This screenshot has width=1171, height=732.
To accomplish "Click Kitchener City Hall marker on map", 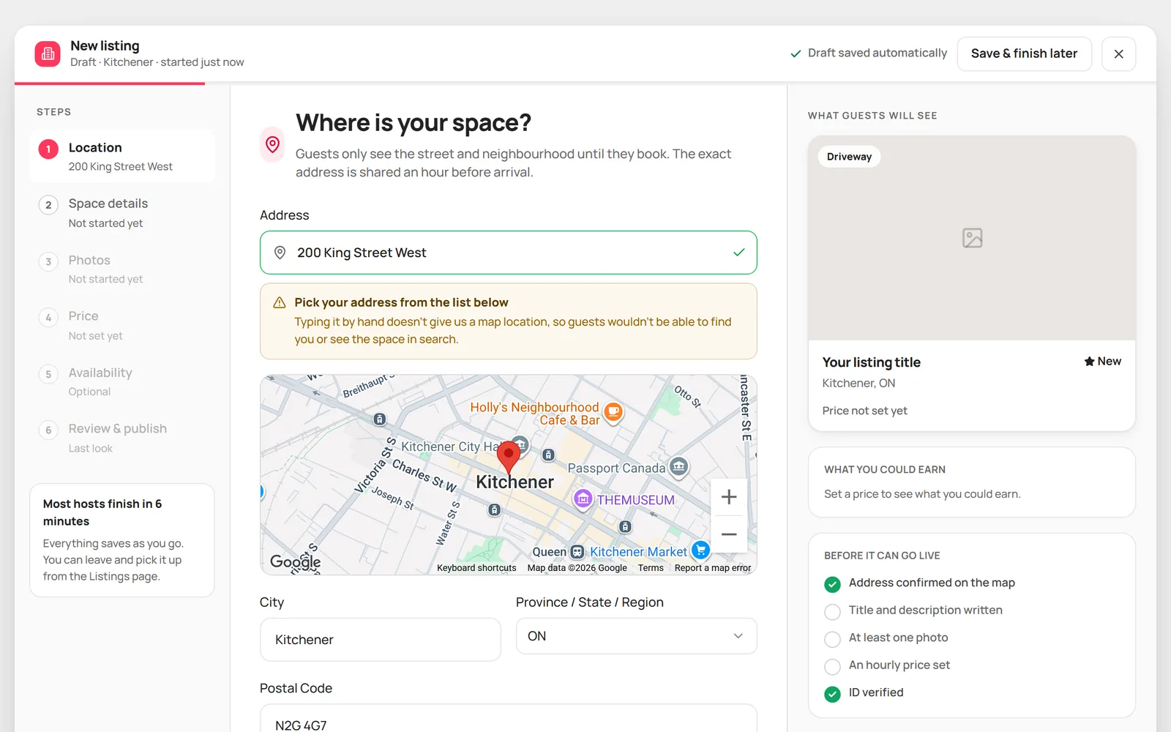I will coord(520,444).
